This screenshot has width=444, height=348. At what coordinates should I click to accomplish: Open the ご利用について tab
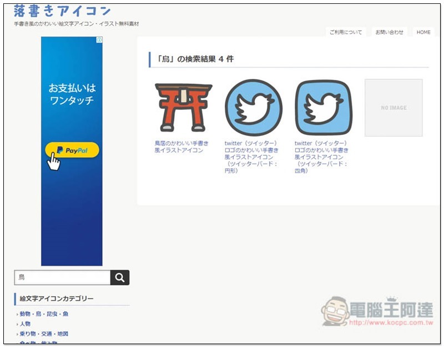coord(346,32)
